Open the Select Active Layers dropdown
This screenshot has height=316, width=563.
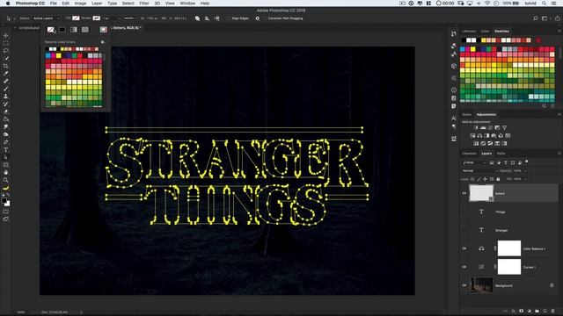pyautogui.click(x=46, y=18)
